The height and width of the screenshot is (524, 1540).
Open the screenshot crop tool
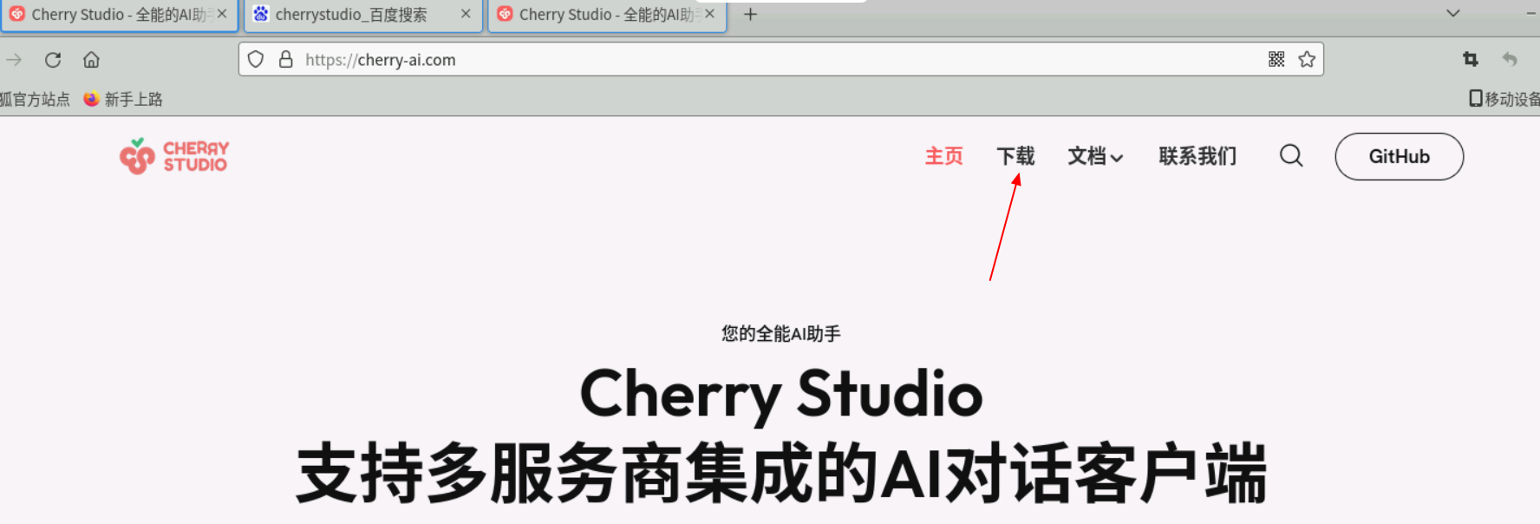coord(1471,59)
